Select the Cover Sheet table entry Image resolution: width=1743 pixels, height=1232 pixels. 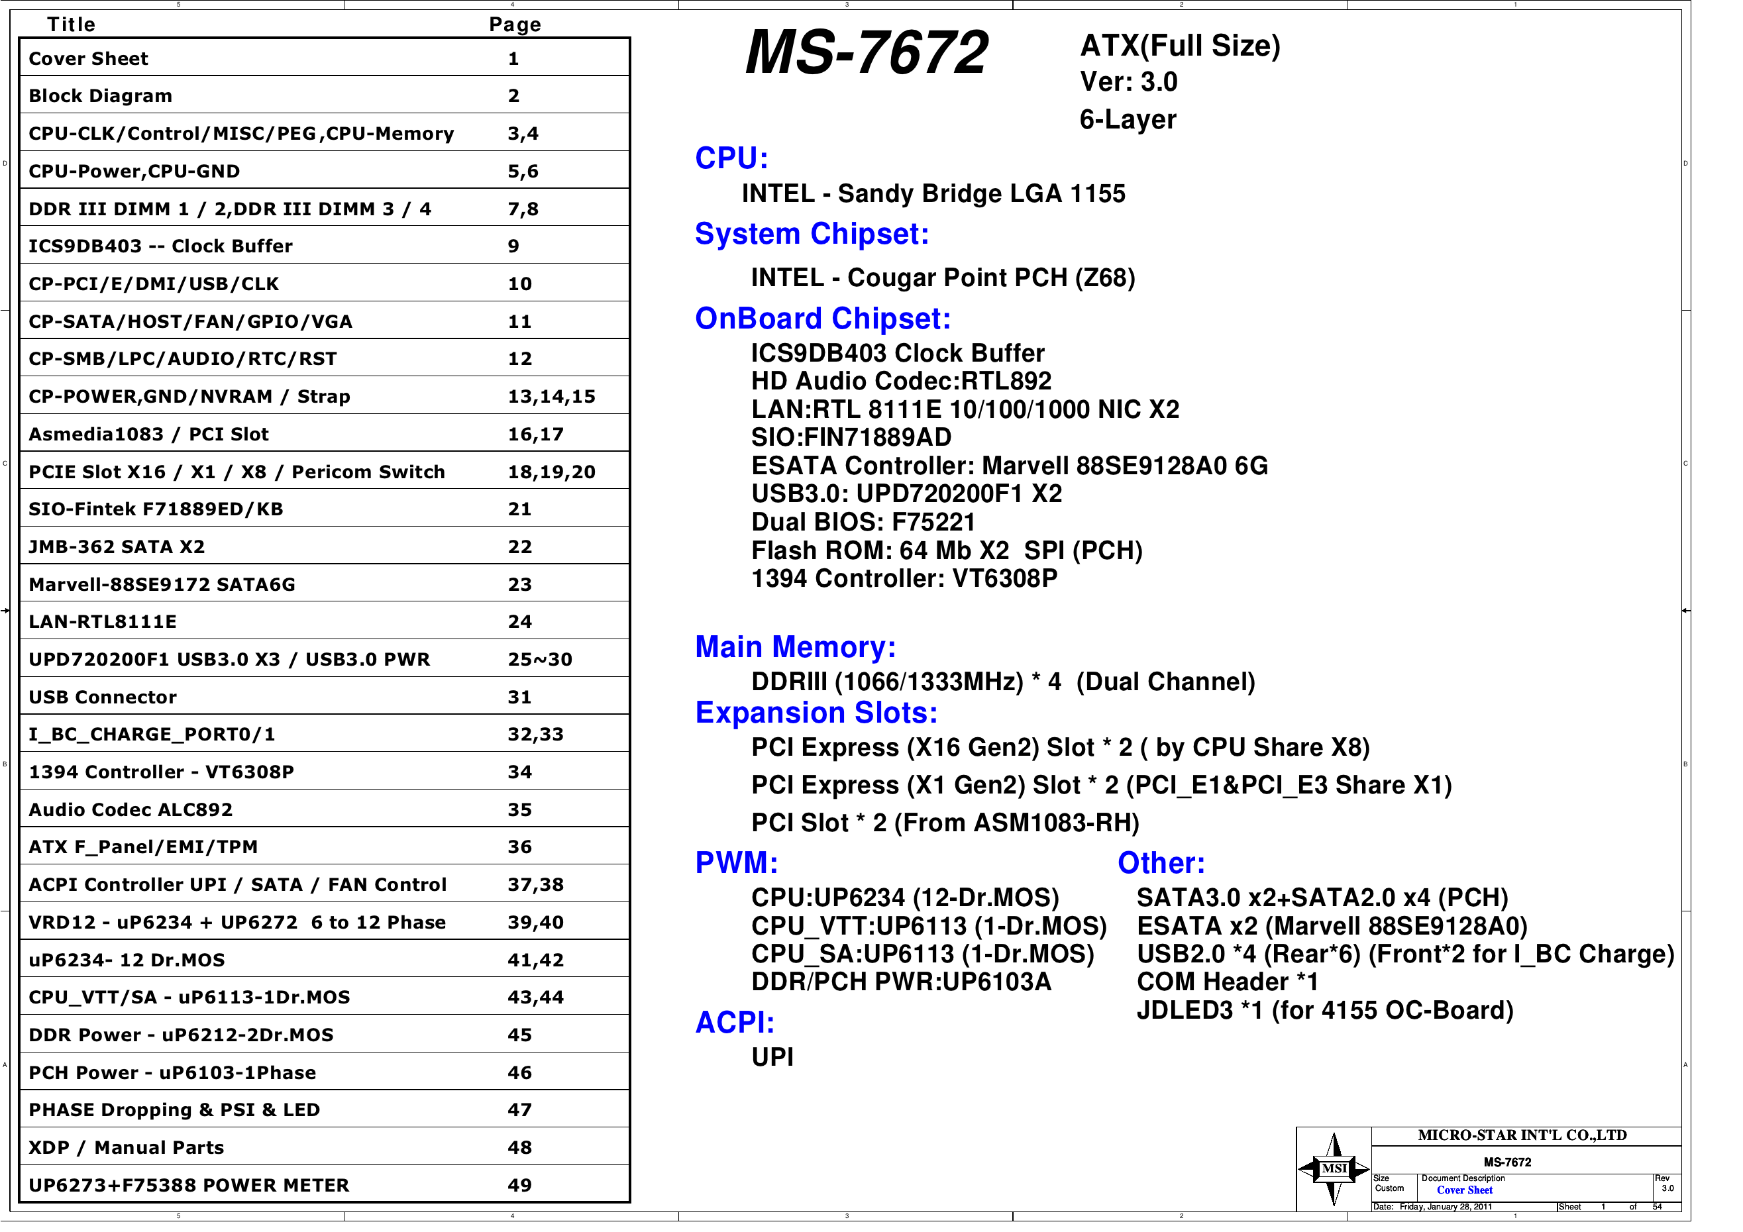tap(88, 58)
